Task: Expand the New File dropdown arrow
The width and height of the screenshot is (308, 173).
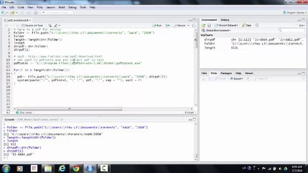Action: (x=7, y=13)
